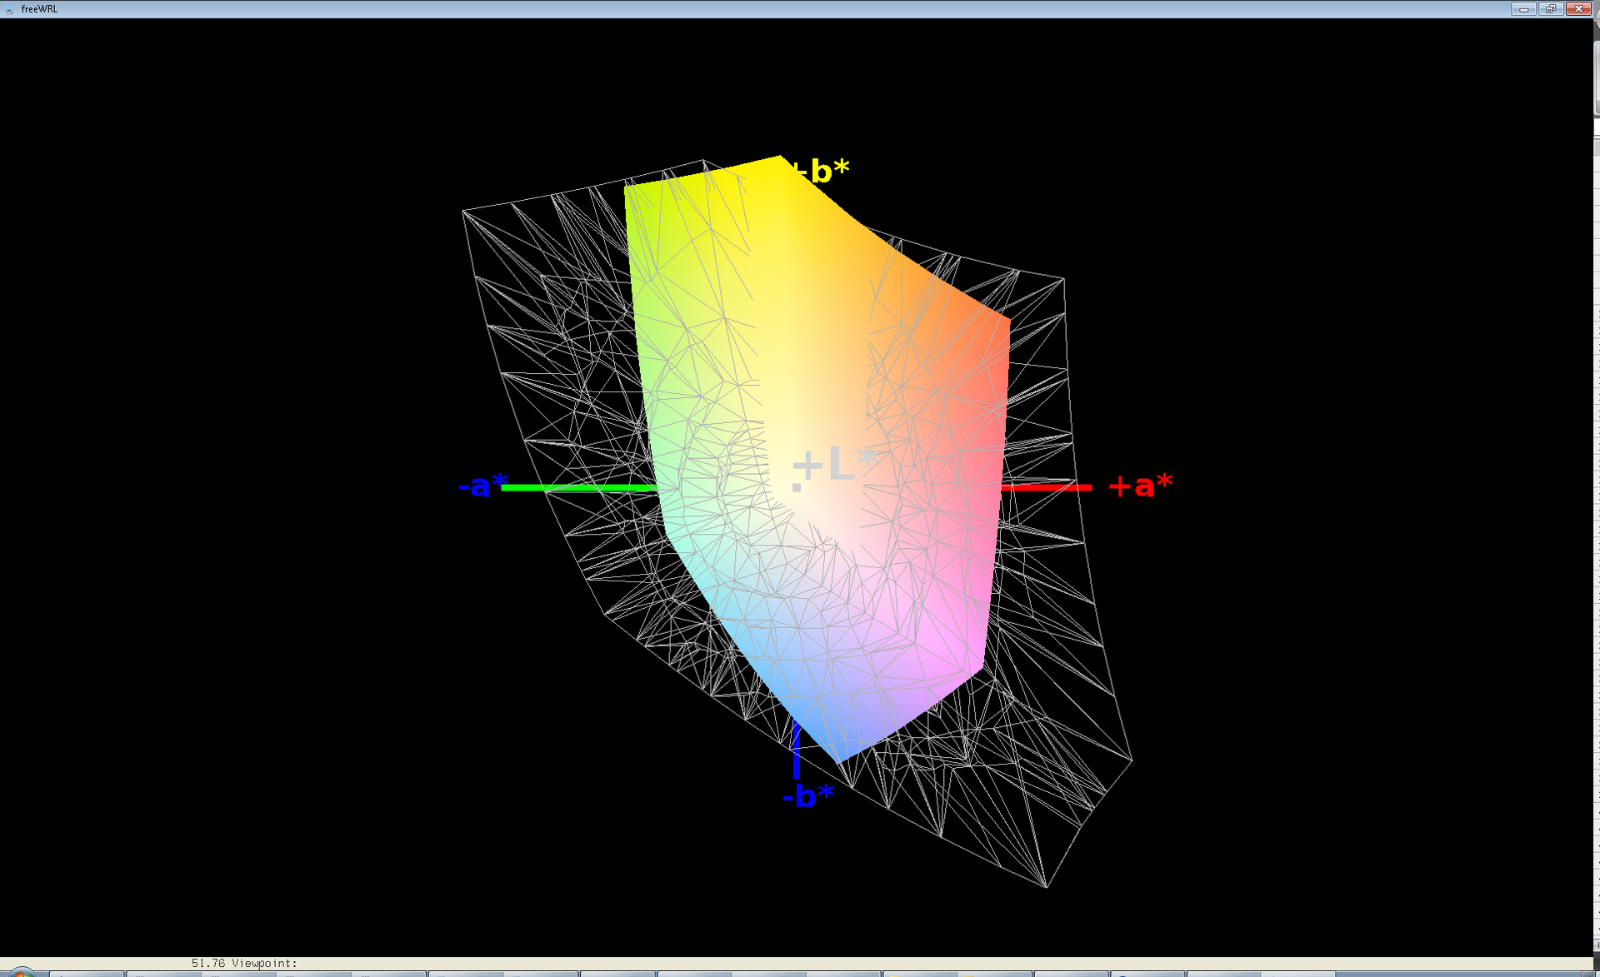The width and height of the screenshot is (1600, 977).
Task: Click the blue -a* axis label
Action: click(481, 486)
